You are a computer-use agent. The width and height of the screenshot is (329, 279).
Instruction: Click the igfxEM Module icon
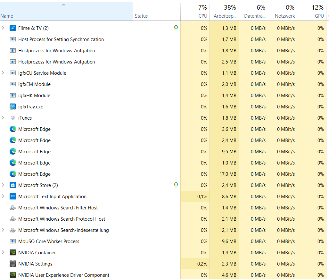[13, 84]
